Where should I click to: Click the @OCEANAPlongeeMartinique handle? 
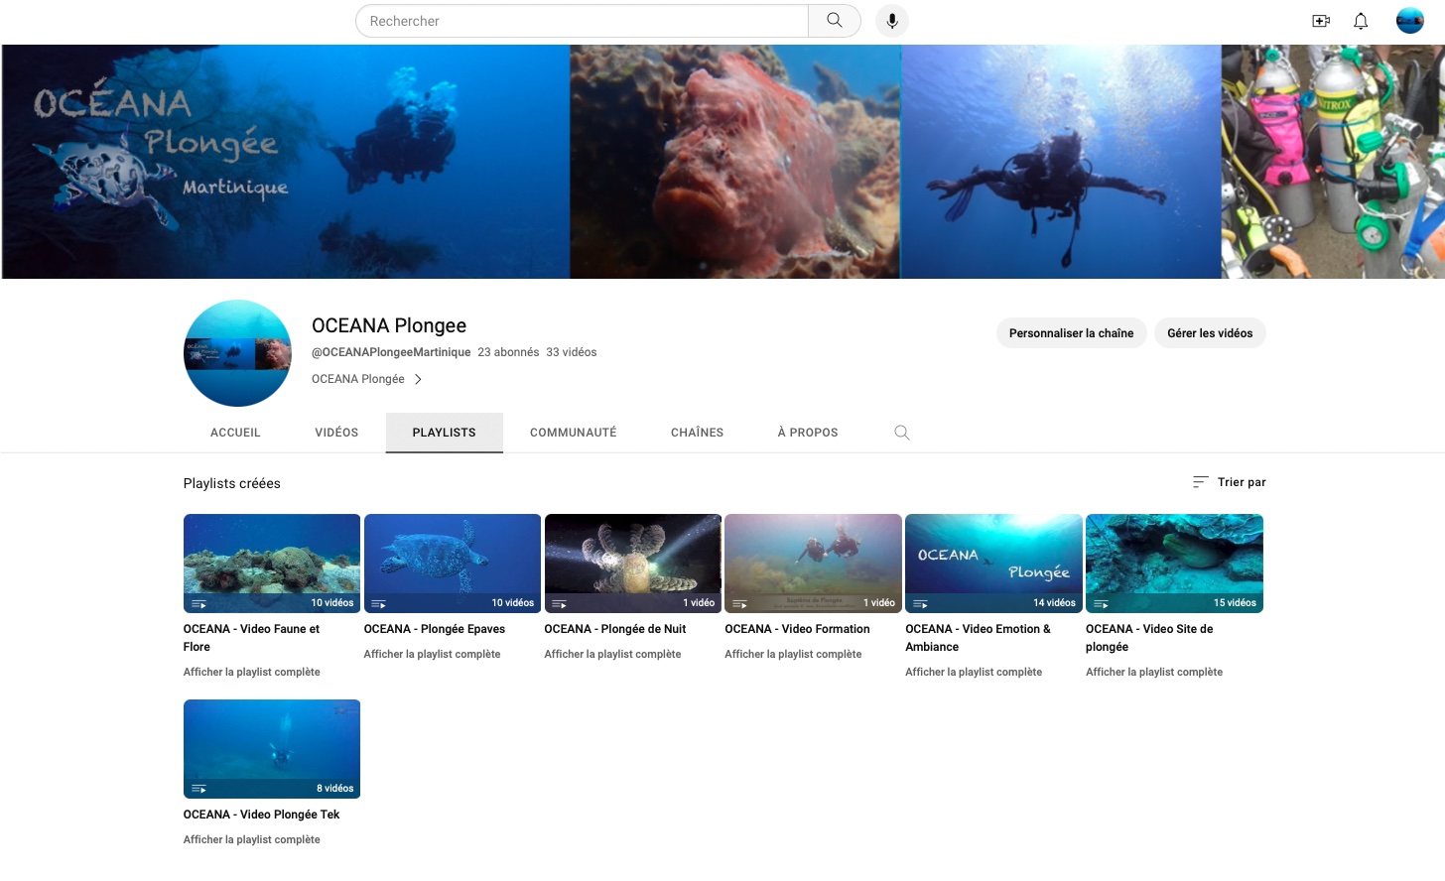[x=391, y=352]
